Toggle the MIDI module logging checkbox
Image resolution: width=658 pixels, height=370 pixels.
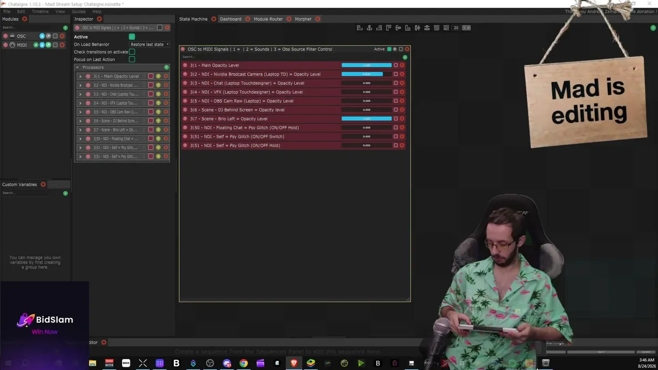pyautogui.click(x=55, y=45)
